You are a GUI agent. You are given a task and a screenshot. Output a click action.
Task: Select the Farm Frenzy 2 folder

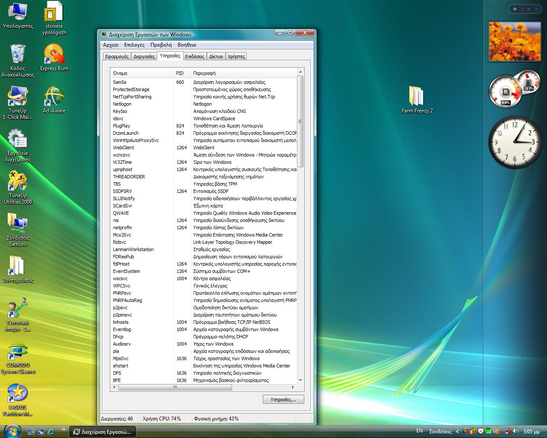click(x=417, y=100)
